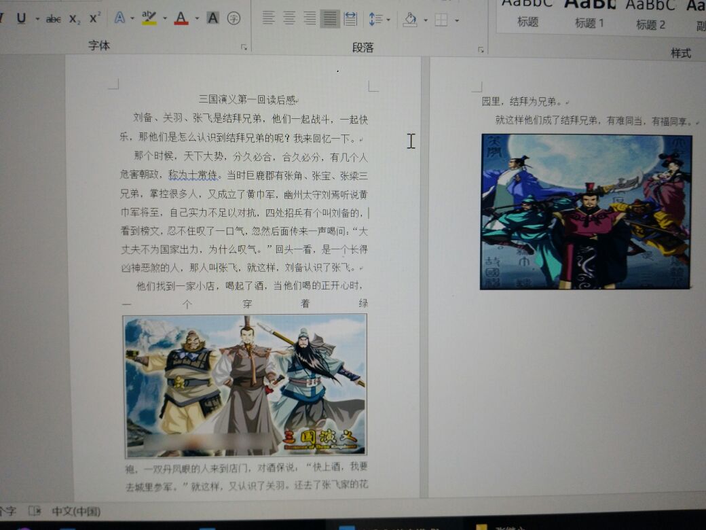
Task: Align paragraph text to the left
Action: tap(269, 18)
